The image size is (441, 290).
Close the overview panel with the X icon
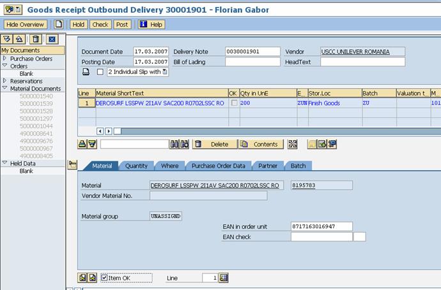[x=52, y=40]
